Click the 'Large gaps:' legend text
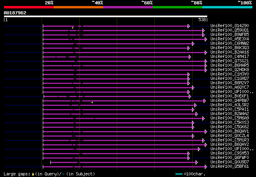This screenshot has height=177, width=256. [17, 174]
